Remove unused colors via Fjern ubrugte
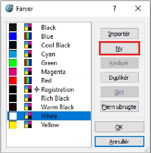 [120, 107]
